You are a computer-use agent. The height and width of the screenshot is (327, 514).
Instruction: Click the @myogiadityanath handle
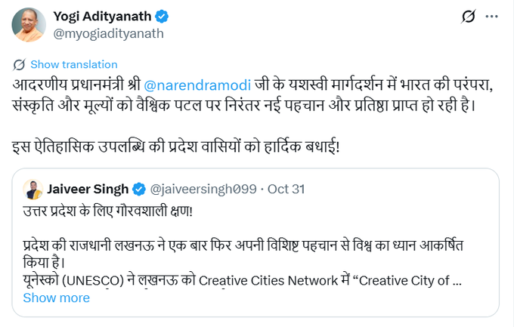pos(109,32)
